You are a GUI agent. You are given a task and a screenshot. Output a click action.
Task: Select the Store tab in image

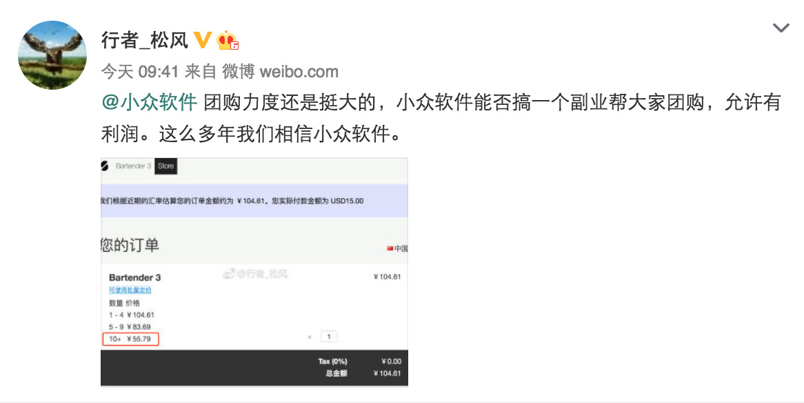(x=165, y=166)
